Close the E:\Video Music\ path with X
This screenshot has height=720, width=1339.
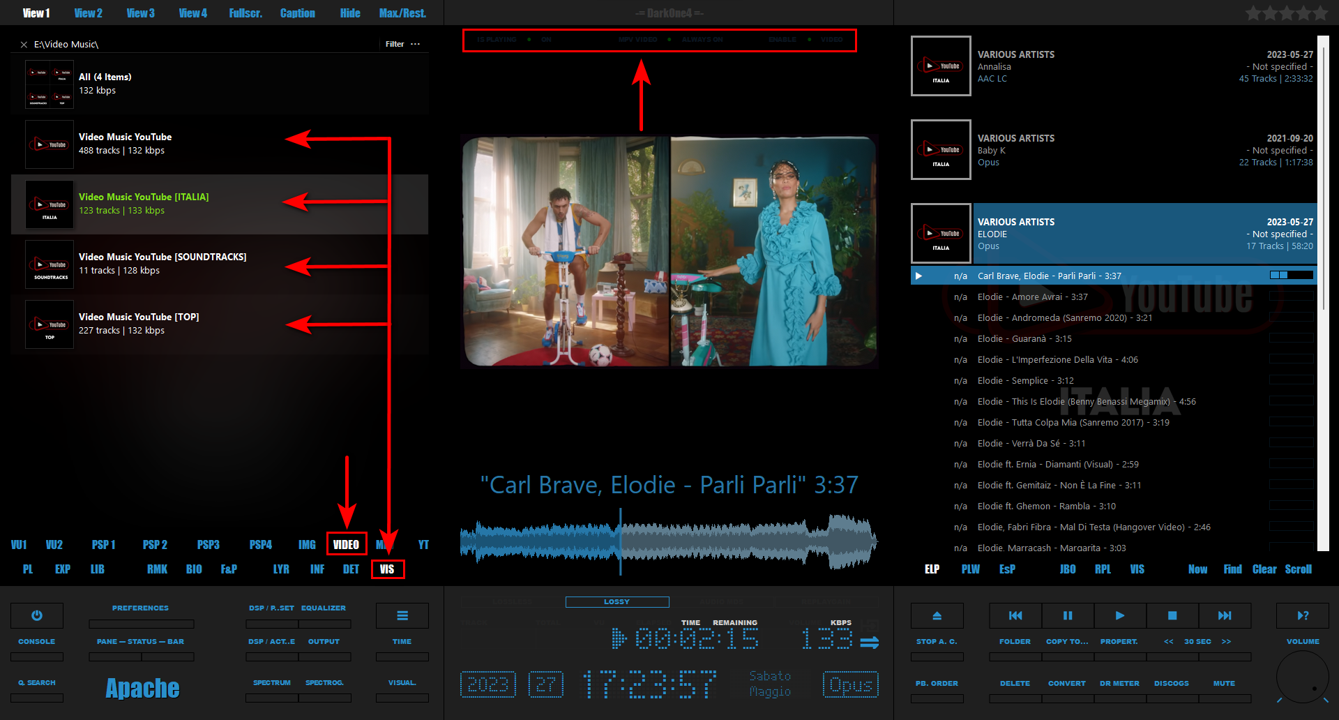24,45
